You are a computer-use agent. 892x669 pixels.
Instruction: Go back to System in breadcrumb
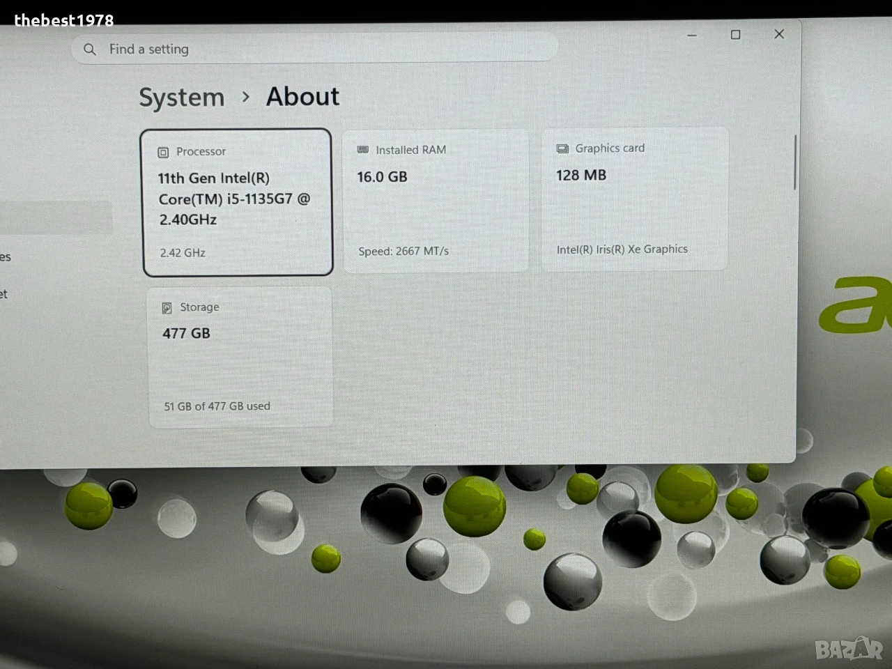click(x=182, y=98)
